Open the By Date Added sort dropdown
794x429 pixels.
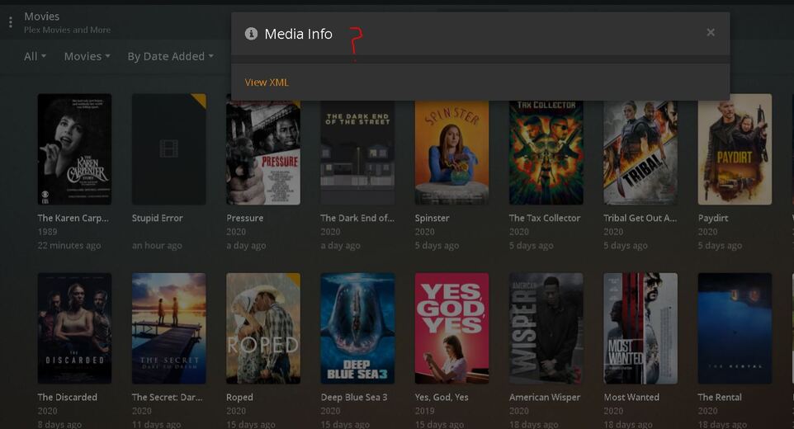pos(170,56)
